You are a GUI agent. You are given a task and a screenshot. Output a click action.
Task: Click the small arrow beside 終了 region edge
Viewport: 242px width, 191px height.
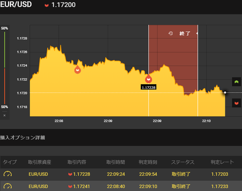point(197,33)
